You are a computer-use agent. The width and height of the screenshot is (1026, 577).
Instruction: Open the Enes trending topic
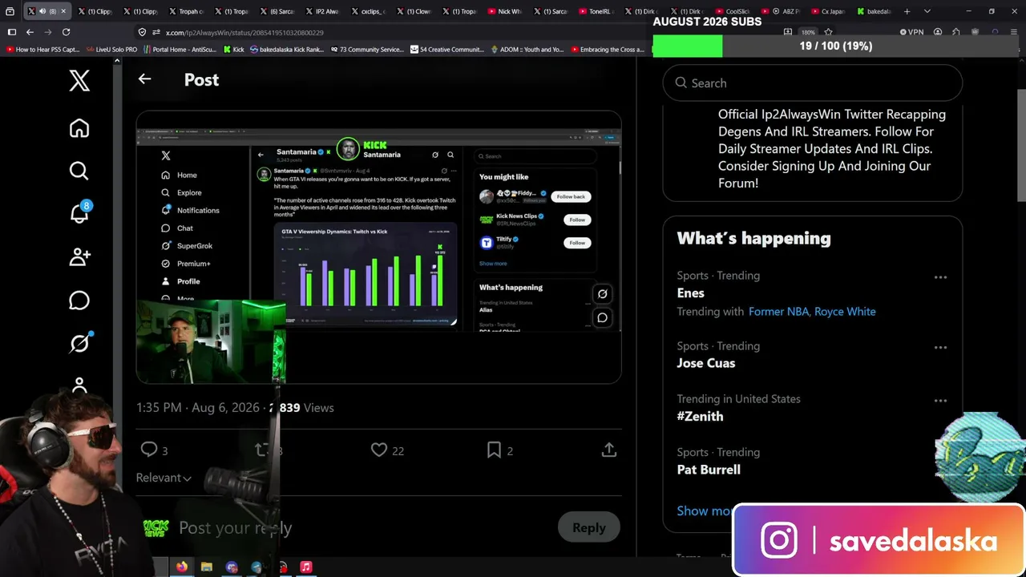click(690, 293)
